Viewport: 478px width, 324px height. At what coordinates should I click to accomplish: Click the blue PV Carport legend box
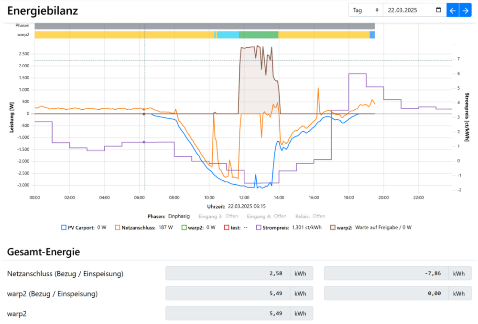coord(64,228)
